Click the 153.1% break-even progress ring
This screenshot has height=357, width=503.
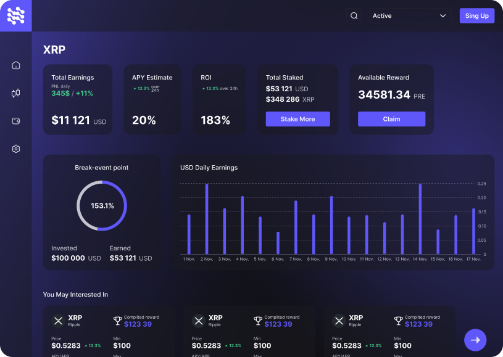(102, 205)
